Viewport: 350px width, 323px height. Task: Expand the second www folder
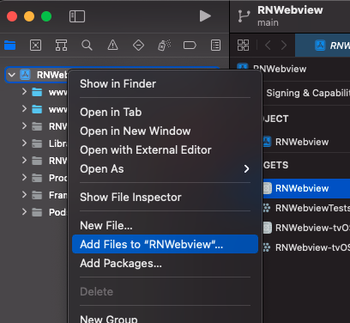tap(24, 109)
